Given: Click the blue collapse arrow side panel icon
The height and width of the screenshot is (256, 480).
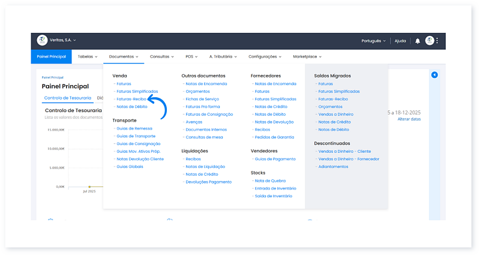Looking at the screenshot, I should pyautogui.click(x=434, y=75).
